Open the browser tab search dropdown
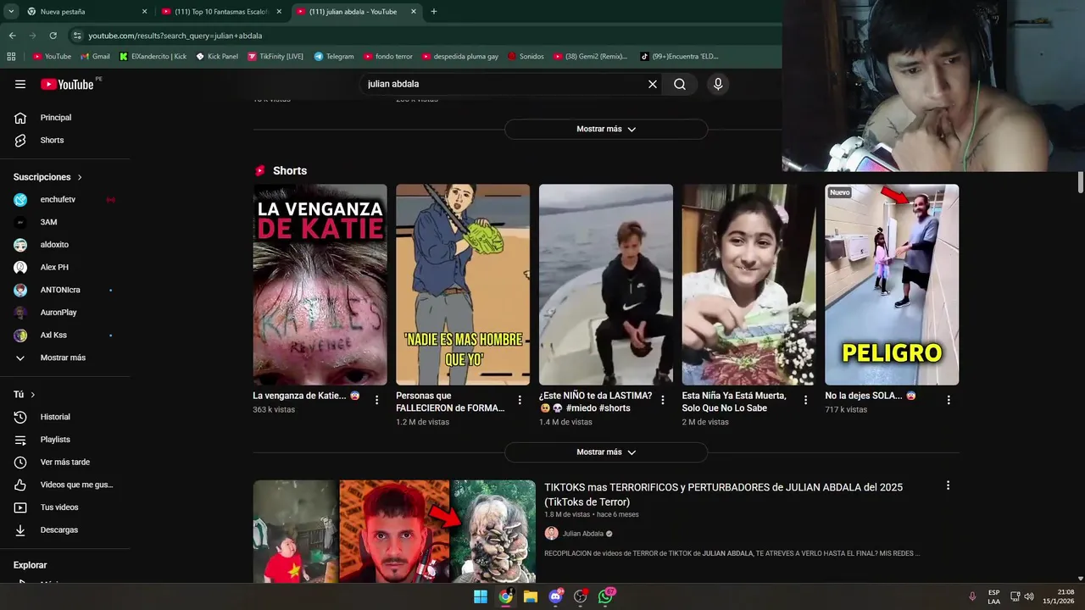 point(11,12)
